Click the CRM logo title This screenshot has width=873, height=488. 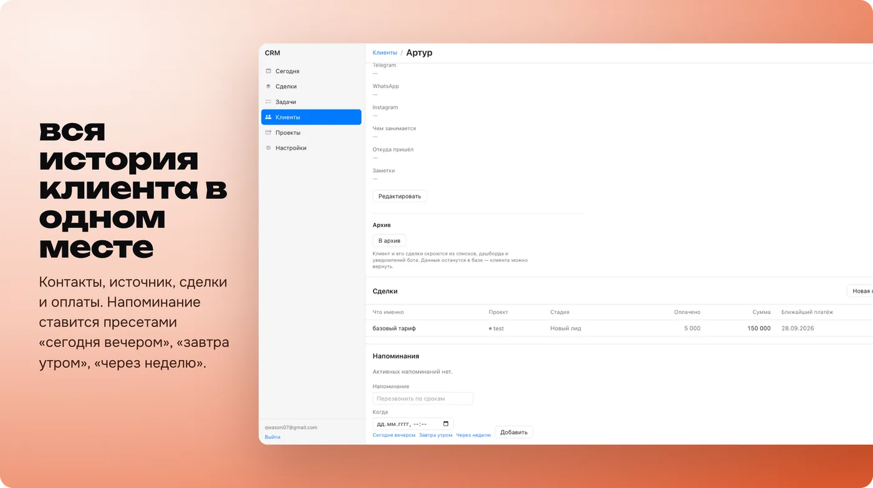(273, 53)
